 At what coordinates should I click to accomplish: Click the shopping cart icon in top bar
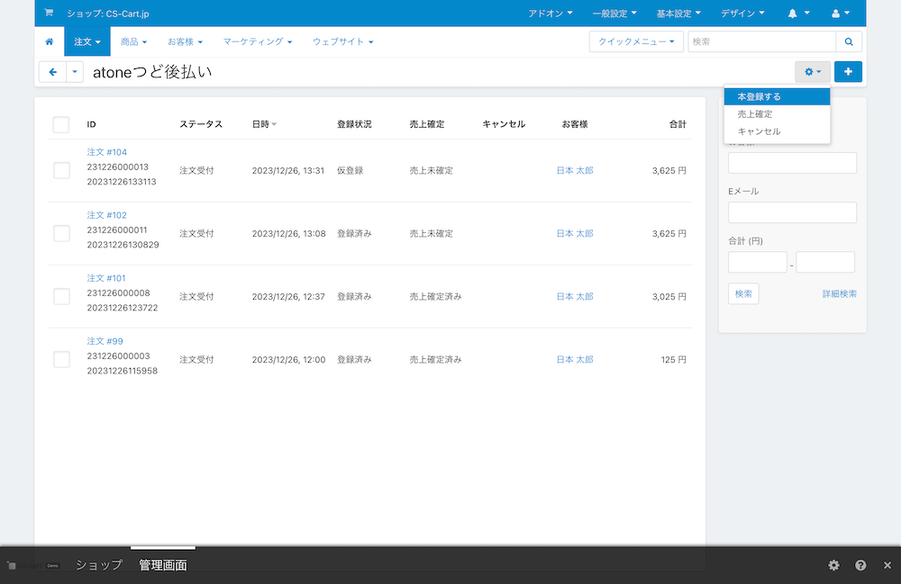tap(49, 13)
